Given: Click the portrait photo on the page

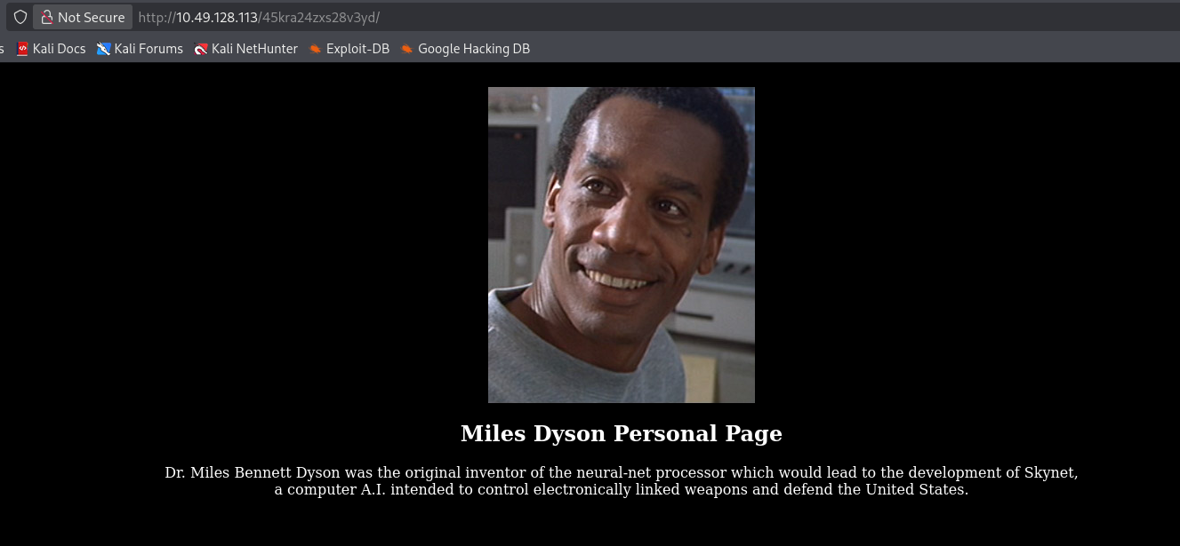Looking at the screenshot, I should pos(621,245).
